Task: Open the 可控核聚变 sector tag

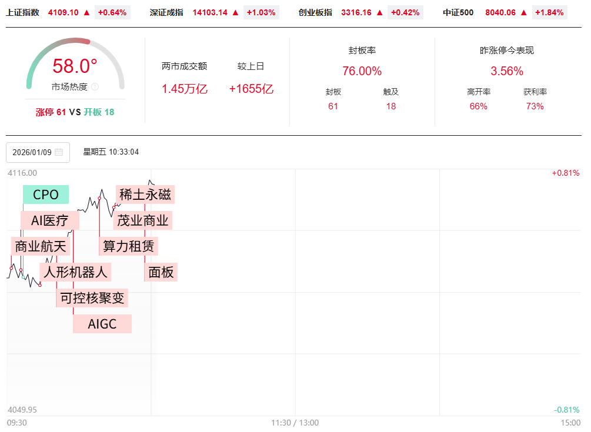Action: pyautogui.click(x=92, y=298)
